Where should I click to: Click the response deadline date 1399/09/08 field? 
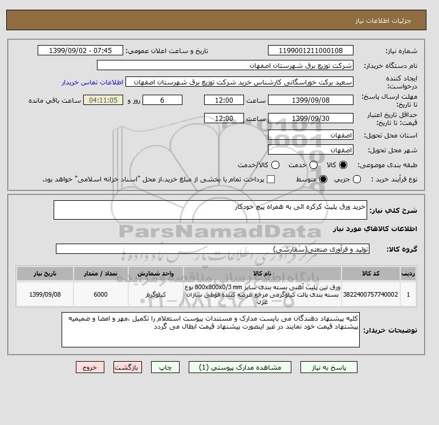pos(311,100)
